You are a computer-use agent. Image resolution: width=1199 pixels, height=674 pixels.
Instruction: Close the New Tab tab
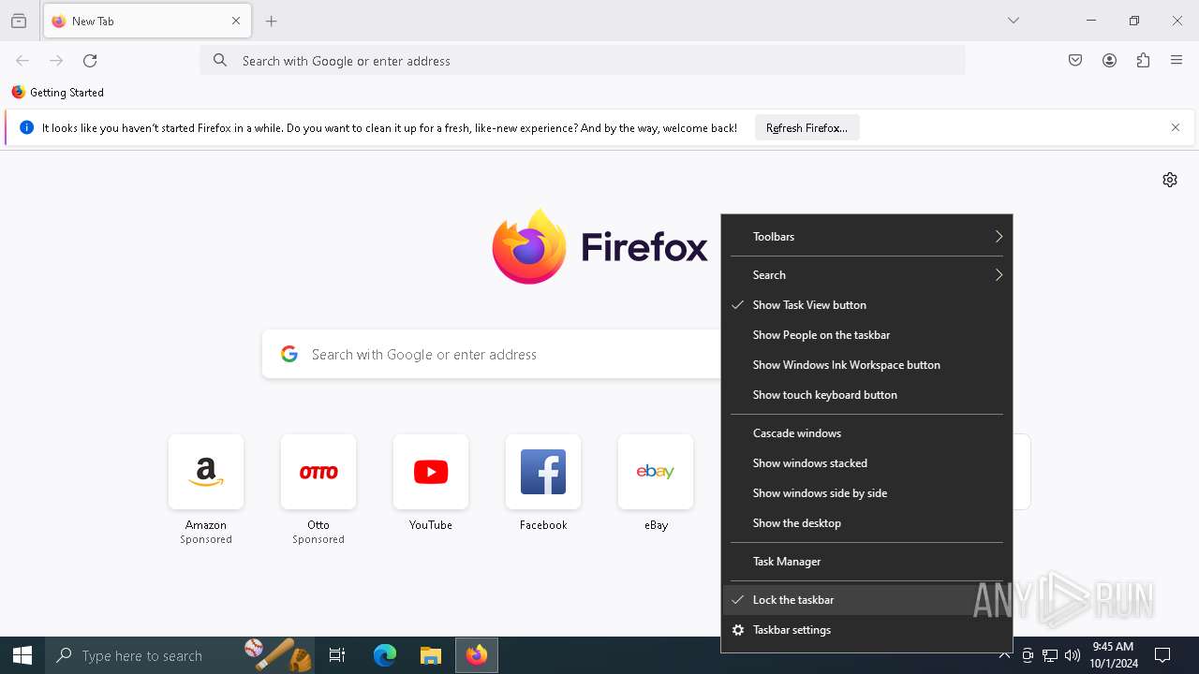tap(236, 21)
